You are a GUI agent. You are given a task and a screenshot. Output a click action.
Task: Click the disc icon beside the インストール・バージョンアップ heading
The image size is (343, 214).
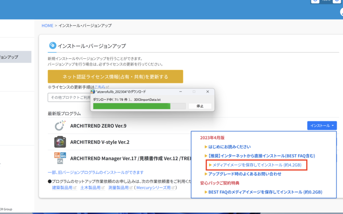point(52,46)
